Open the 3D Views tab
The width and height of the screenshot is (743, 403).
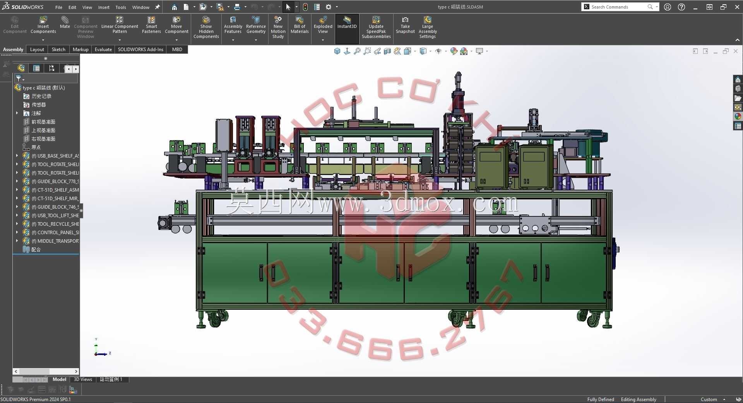[83, 379]
